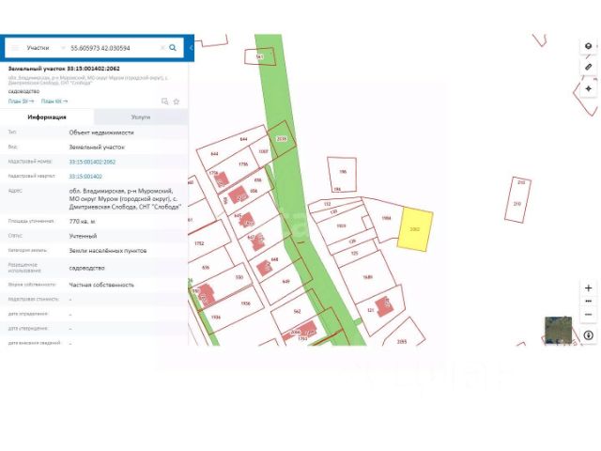Screen dimensions: 601x451
Task: Switch to the Информация tab
Action: pos(47,117)
